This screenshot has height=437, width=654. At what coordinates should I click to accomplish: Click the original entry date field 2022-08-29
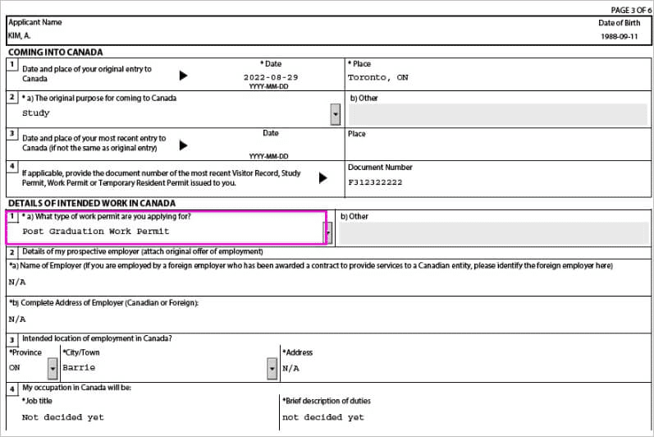(271, 77)
